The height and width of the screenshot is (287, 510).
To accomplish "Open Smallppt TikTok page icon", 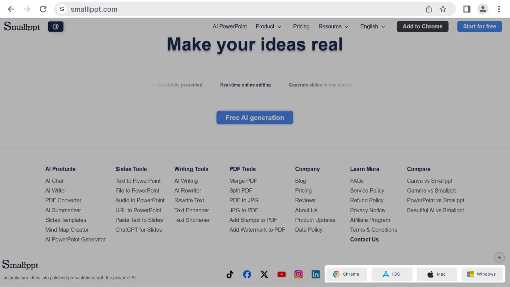I will 230,274.
